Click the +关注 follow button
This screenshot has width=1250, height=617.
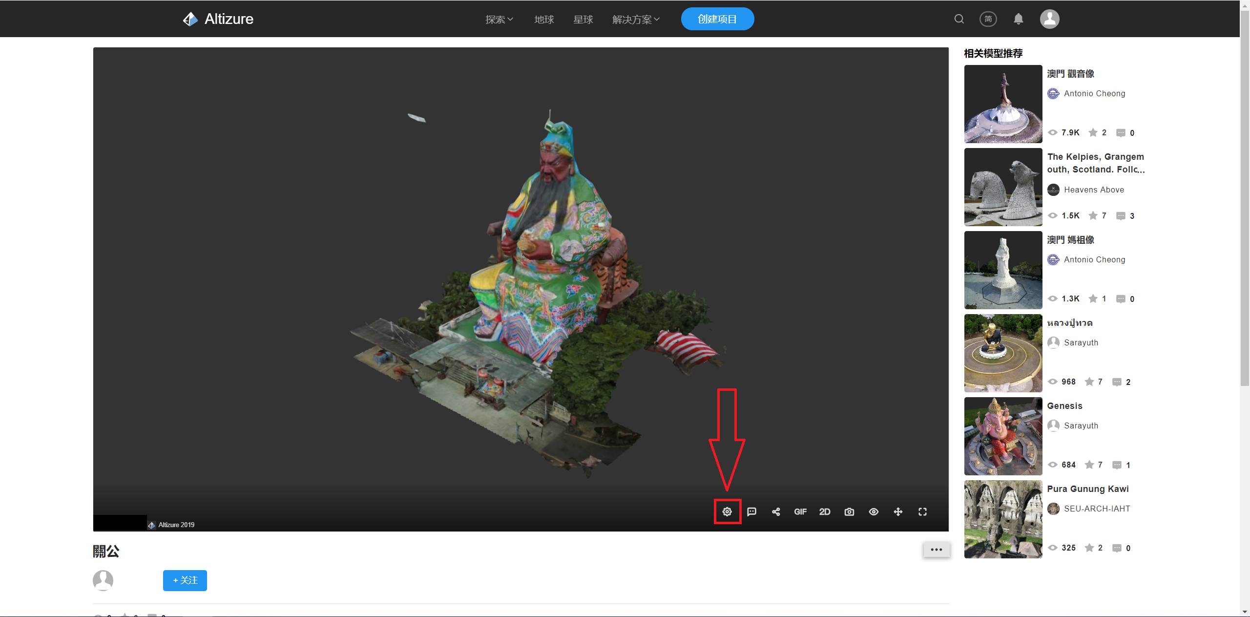[185, 580]
